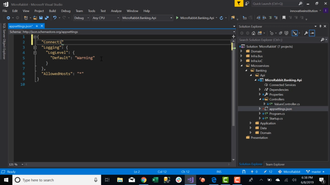Collapse the JSON root object at line 1
Image resolution: width=330 pixels, height=185 pixels.
(x=35, y=37)
